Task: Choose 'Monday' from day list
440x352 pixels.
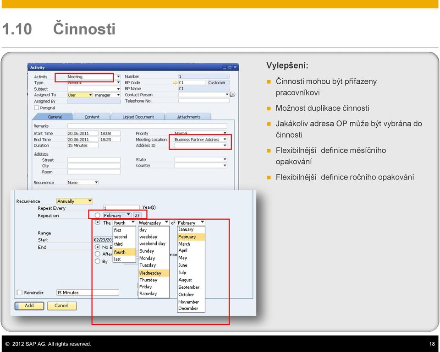Action: 154,258
